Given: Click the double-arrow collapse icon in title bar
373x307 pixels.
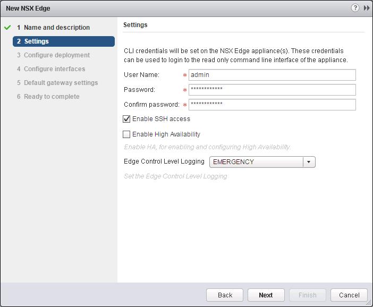Looking at the screenshot, I should [x=367, y=8].
